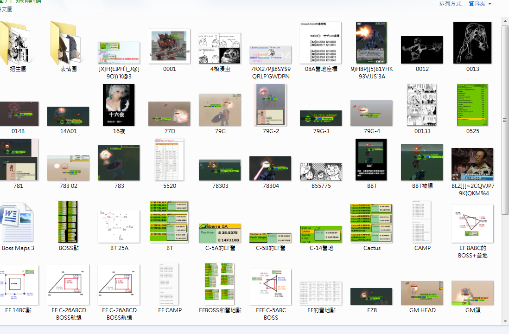Select the GM HEAD image thumbnail
Screen dimensions: 509x334
click(x=422, y=293)
